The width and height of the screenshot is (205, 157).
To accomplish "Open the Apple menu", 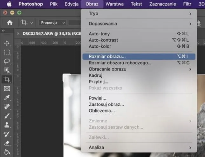I will 9,4.
